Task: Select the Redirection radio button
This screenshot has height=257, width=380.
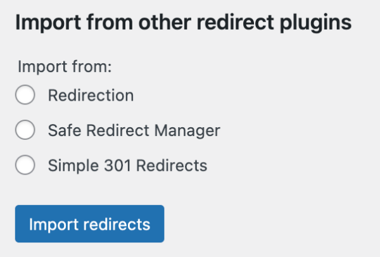Action: (x=25, y=96)
